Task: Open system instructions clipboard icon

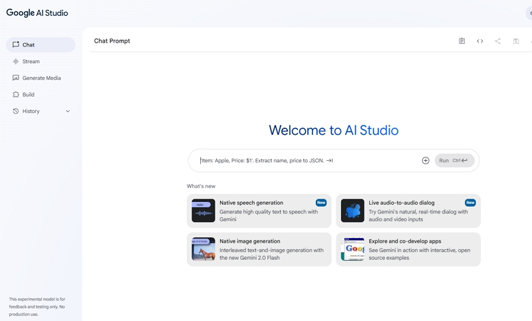Action: tap(462, 41)
